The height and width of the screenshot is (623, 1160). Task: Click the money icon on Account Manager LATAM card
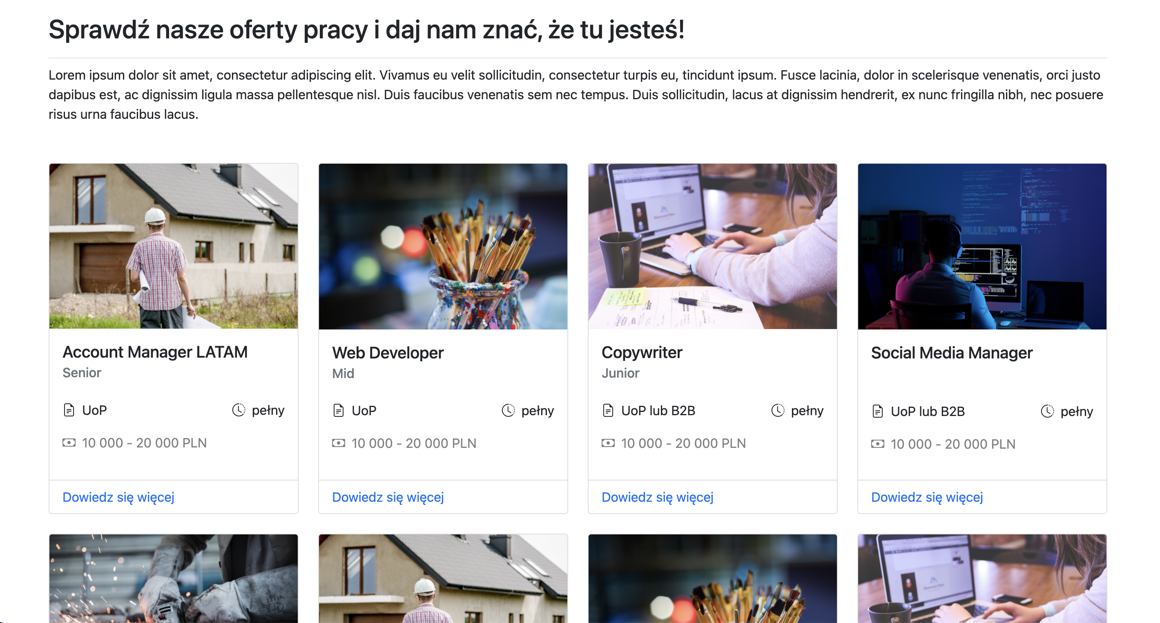coord(69,443)
